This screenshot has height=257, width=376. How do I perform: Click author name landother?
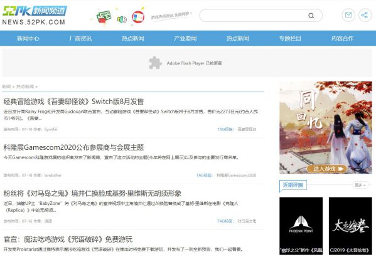pyautogui.click(x=53, y=176)
